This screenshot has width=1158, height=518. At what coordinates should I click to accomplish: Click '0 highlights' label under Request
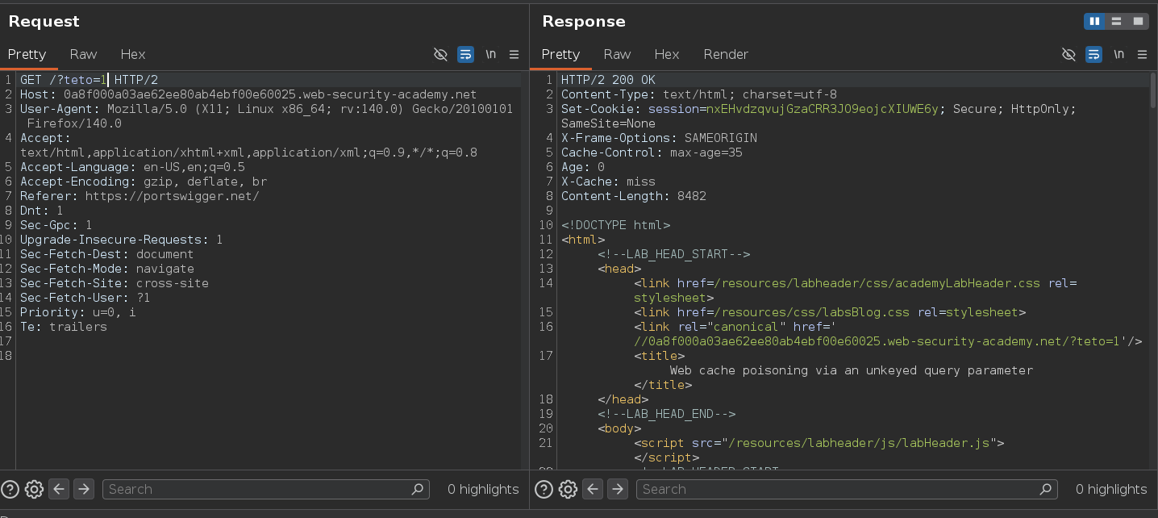(483, 489)
